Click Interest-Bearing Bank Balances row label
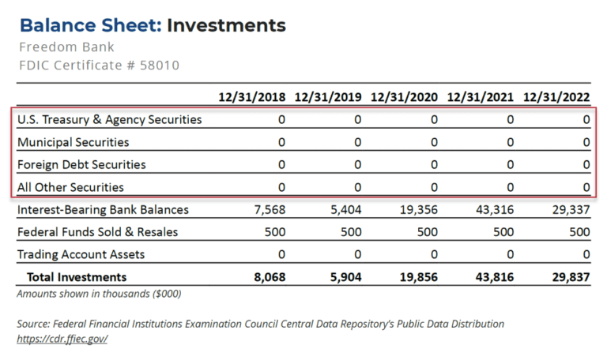This screenshot has width=607, height=364. click(x=103, y=210)
